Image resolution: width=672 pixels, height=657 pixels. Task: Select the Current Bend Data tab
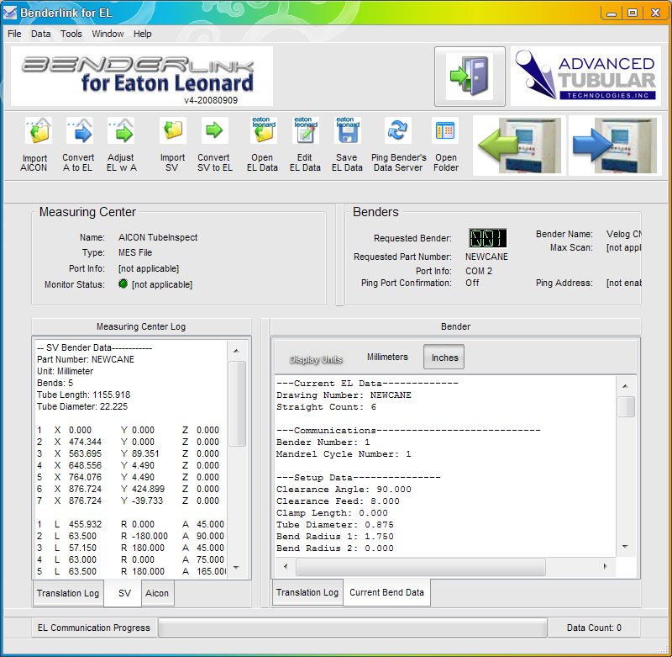click(x=386, y=592)
